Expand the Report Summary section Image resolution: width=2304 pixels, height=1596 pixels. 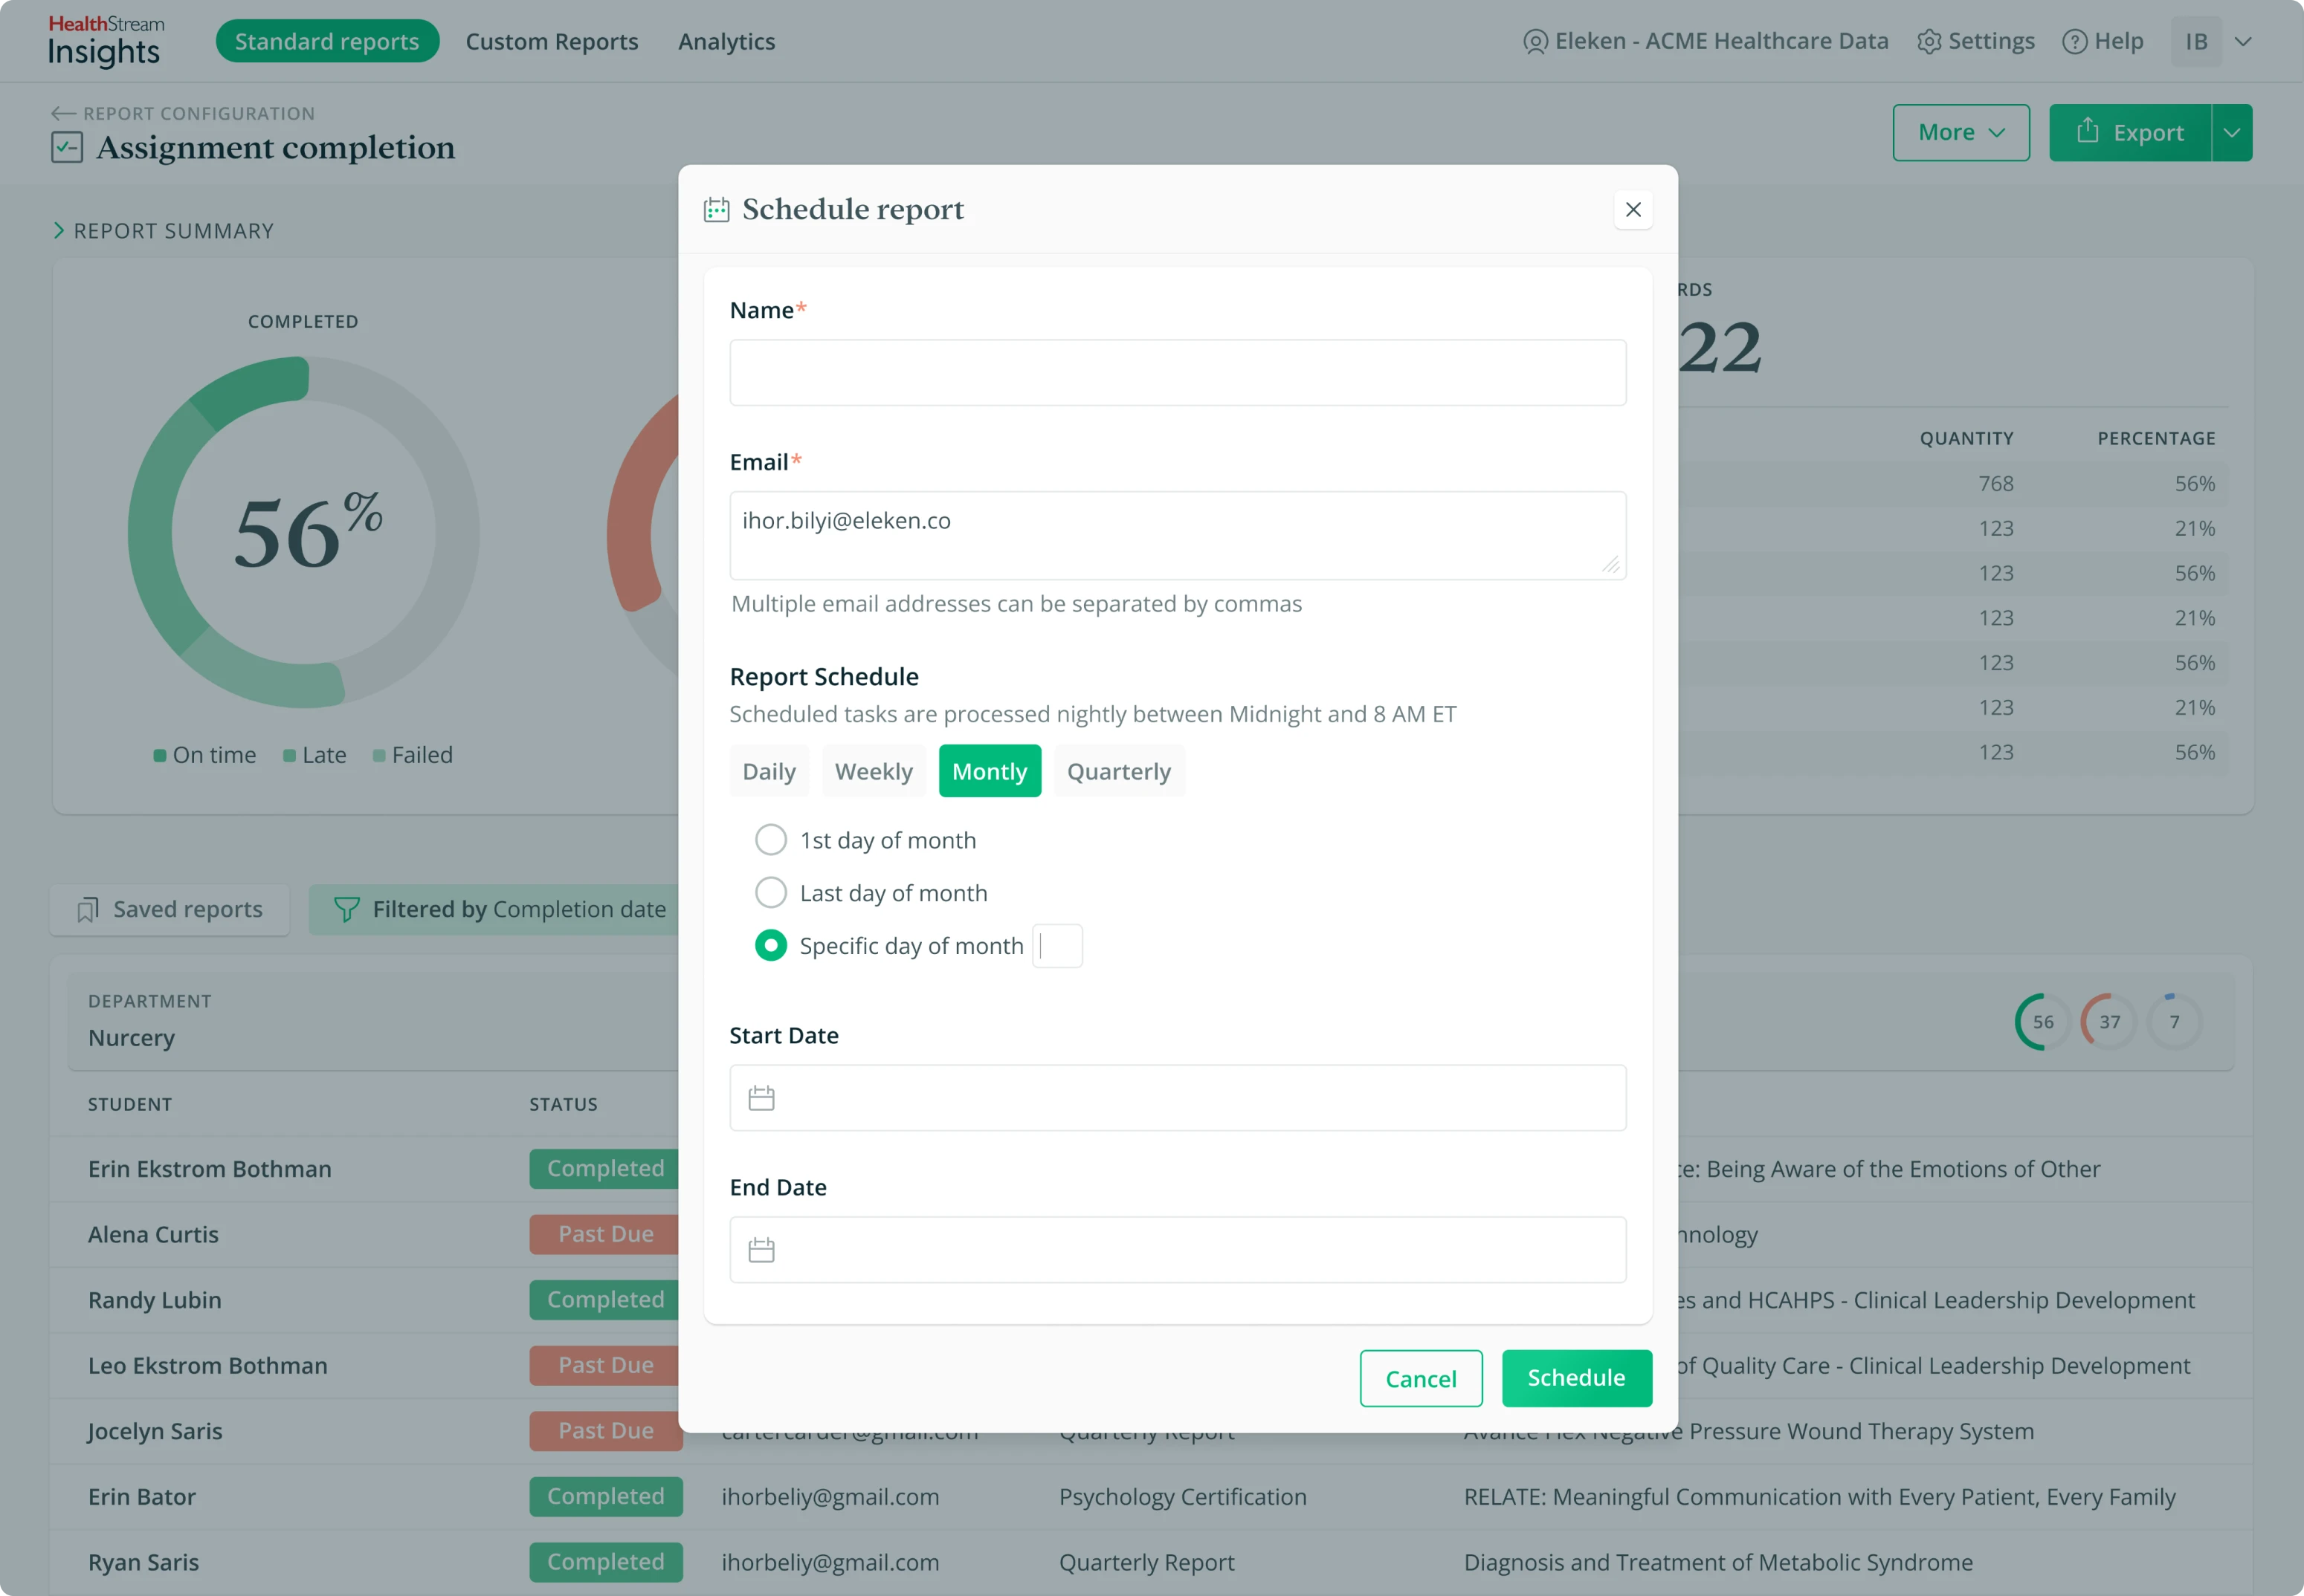click(x=60, y=230)
